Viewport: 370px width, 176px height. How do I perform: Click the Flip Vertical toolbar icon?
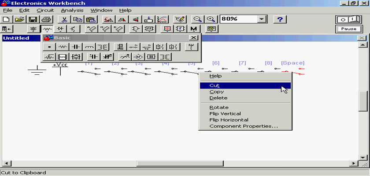pos(135,19)
